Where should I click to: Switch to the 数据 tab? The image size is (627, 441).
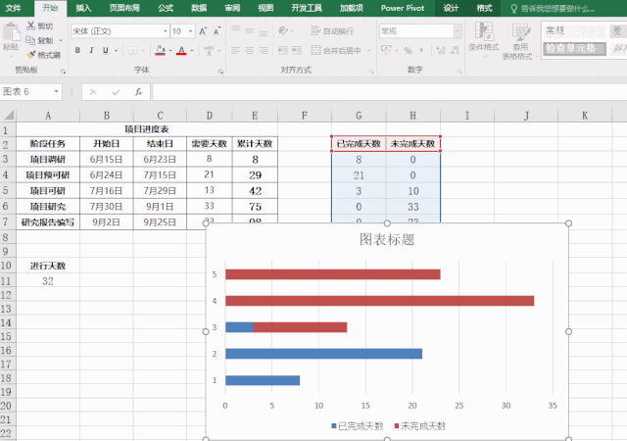click(199, 8)
